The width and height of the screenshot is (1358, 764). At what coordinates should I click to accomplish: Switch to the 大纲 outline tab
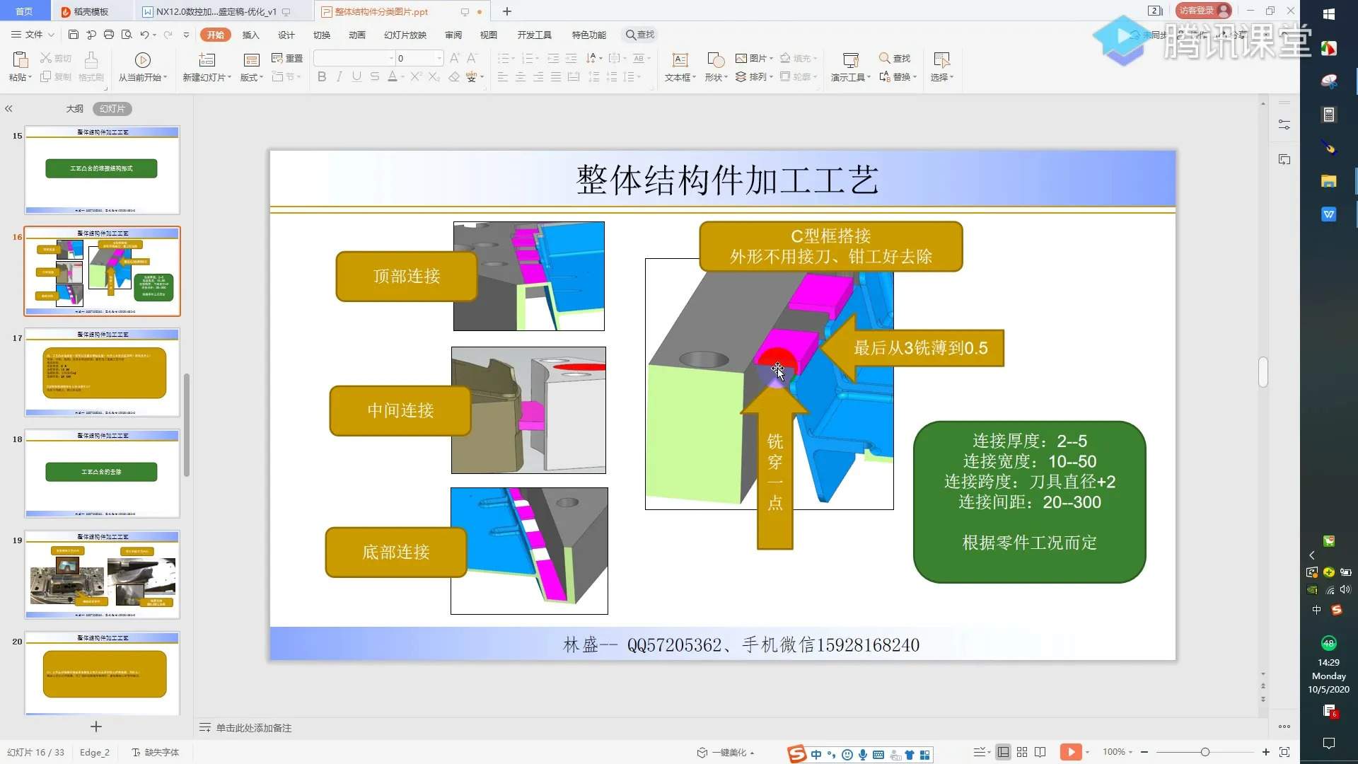click(x=74, y=109)
